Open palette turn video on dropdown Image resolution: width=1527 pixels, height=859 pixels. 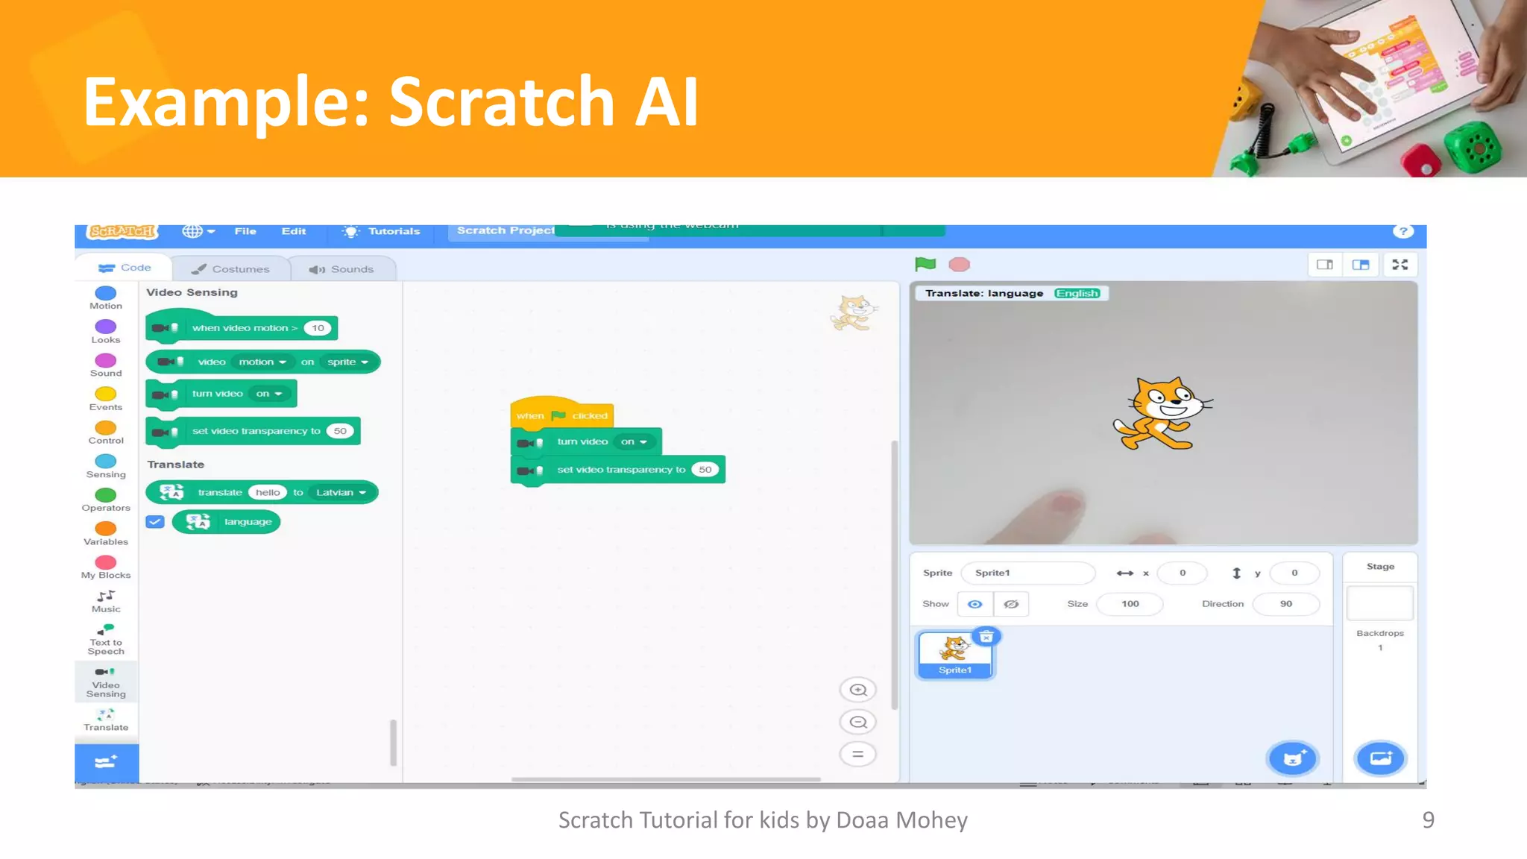pyautogui.click(x=269, y=394)
